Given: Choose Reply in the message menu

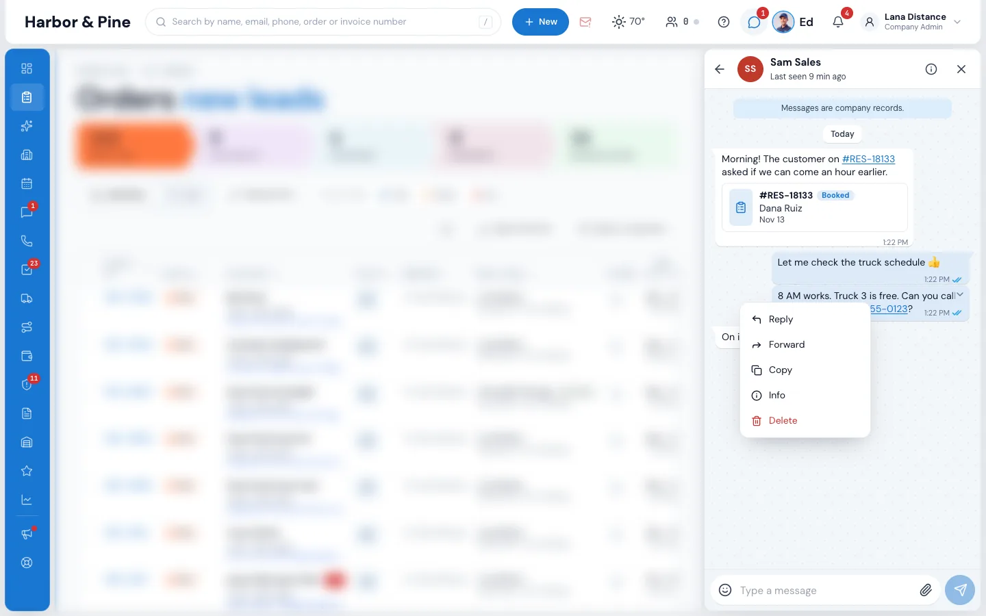Looking at the screenshot, I should click(805, 320).
